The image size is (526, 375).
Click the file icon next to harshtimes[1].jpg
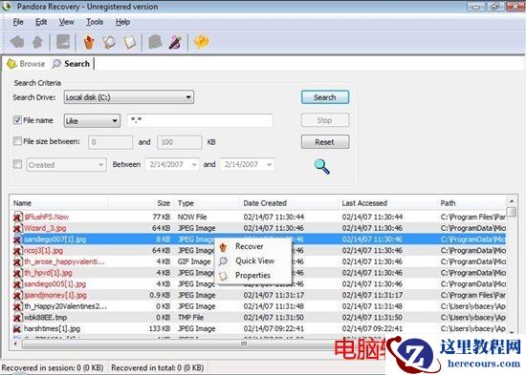tap(17, 329)
